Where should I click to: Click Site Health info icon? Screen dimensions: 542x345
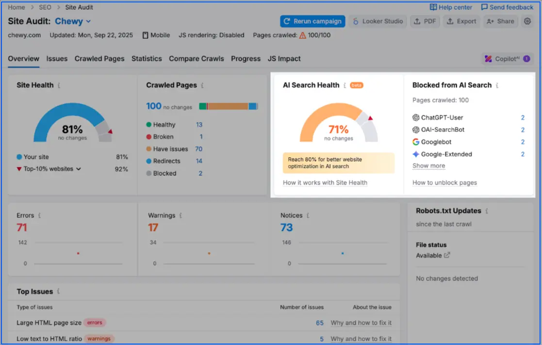[59, 85]
